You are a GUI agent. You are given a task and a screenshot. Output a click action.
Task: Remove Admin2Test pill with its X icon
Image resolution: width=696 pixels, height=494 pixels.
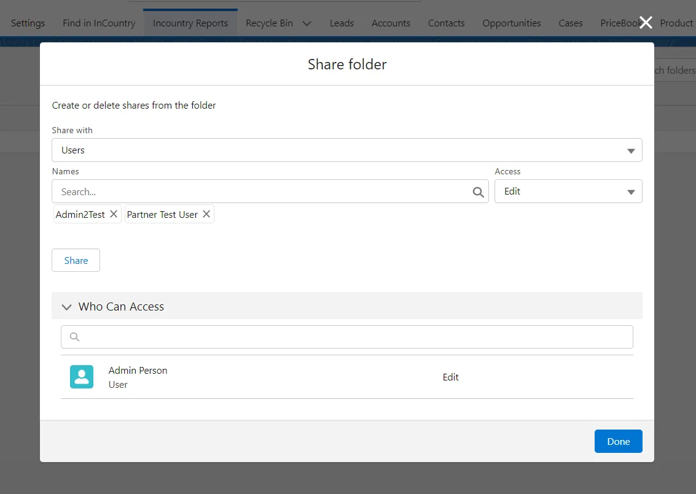click(x=114, y=214)
